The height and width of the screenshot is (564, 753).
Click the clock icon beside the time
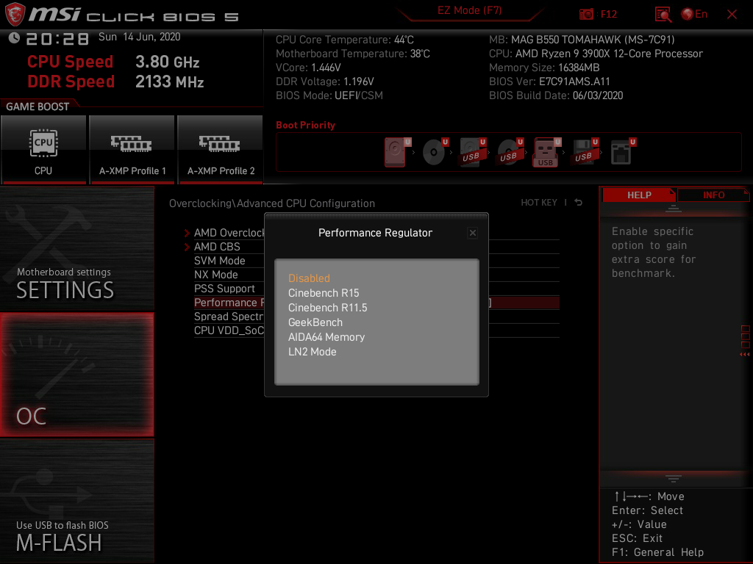[x=14, y=38]
